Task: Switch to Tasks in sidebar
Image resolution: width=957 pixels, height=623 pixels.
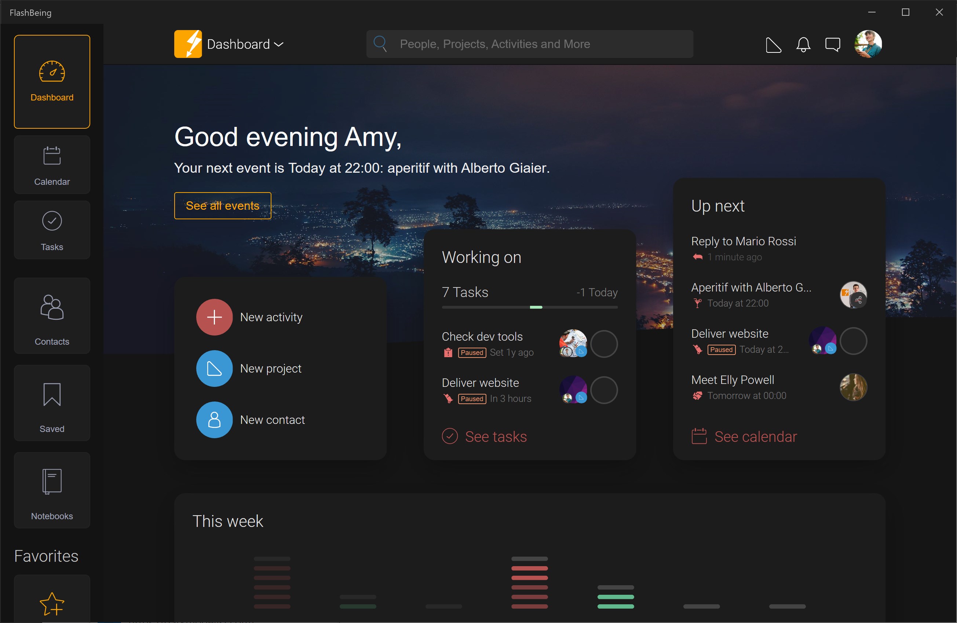Action: pos(52,230)
